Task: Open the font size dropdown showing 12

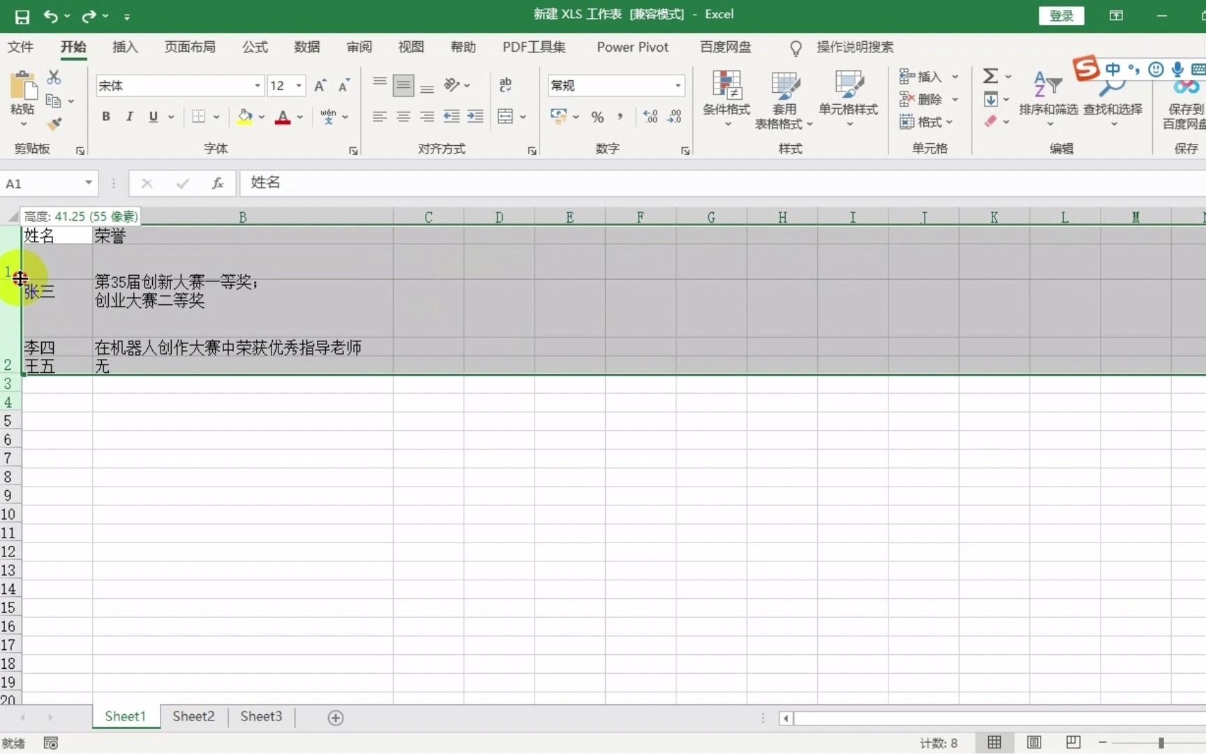Action: pos(299,85)
